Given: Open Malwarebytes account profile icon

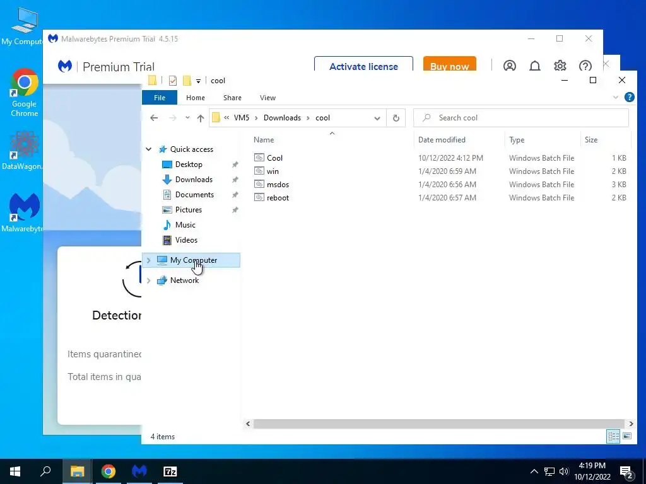Looking at the screenshot, I should pos(510,66).
